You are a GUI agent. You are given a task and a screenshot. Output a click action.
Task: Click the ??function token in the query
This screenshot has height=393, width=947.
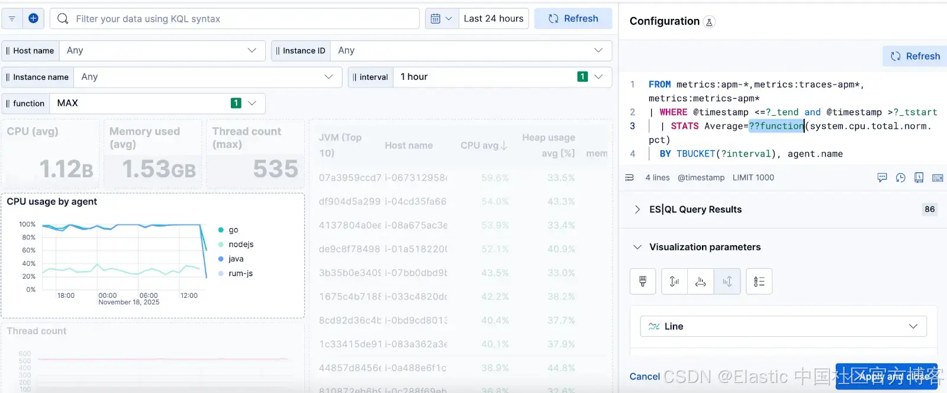click(776, 126)
